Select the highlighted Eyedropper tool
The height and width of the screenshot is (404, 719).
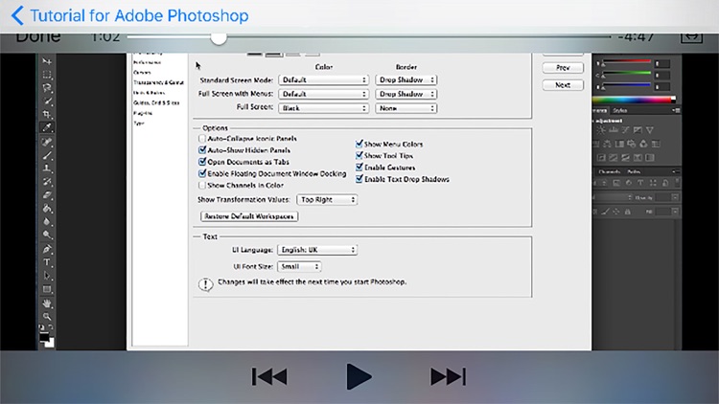pos(47,127)
